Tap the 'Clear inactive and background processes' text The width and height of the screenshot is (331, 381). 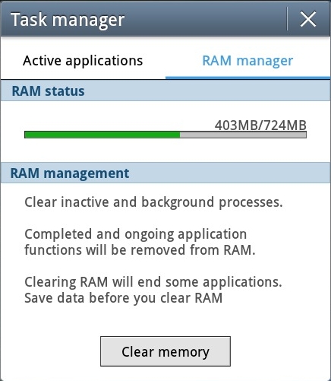tap(153, 202)
